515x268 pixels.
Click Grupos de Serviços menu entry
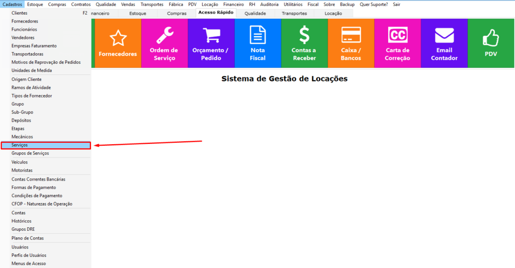pos(30,153)
